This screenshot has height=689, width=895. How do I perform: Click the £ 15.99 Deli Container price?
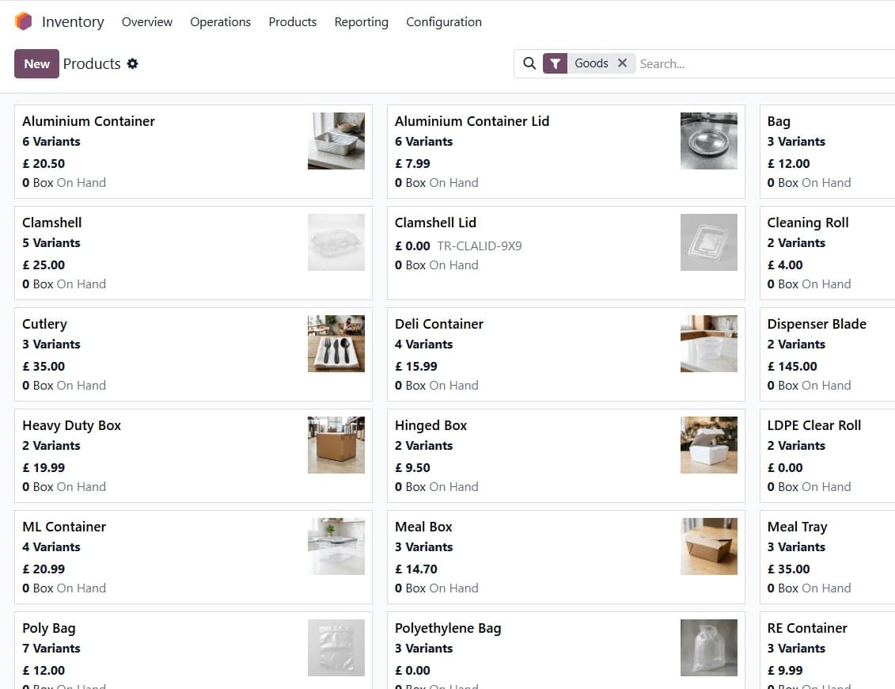pos(415,366)
